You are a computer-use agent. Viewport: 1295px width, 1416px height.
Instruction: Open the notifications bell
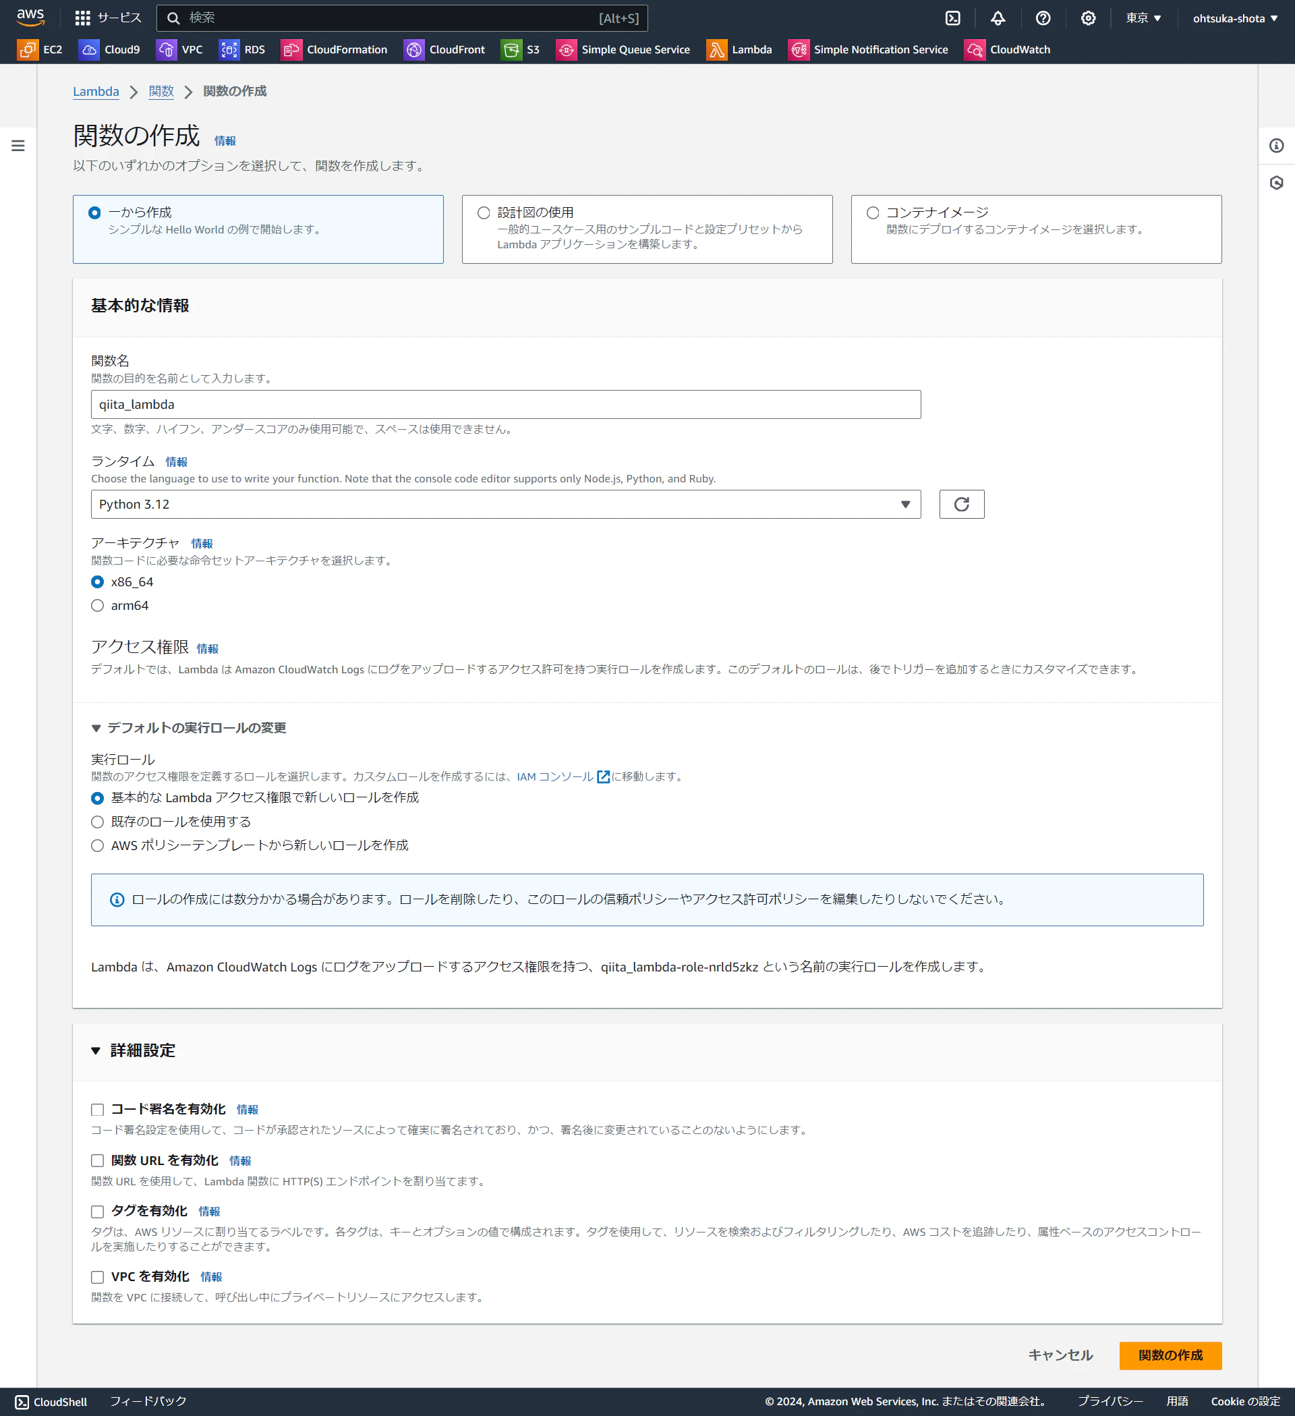point(998,18)
